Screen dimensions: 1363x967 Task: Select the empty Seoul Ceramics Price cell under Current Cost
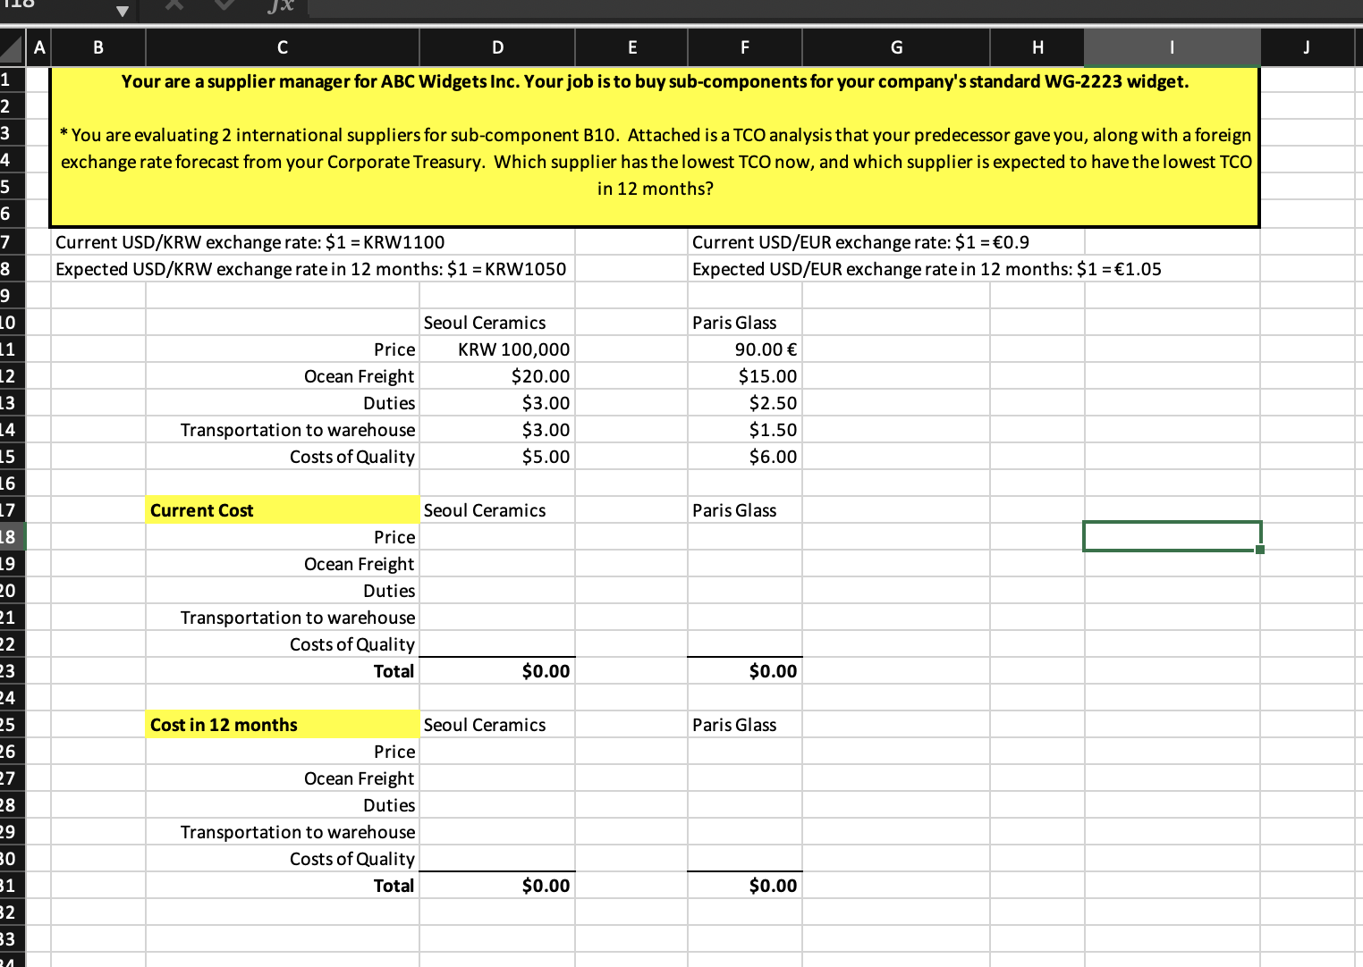497,537
